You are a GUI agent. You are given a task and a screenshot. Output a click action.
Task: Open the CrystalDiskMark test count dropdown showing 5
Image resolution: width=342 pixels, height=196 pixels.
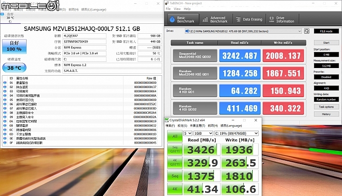tap(188, 133)
